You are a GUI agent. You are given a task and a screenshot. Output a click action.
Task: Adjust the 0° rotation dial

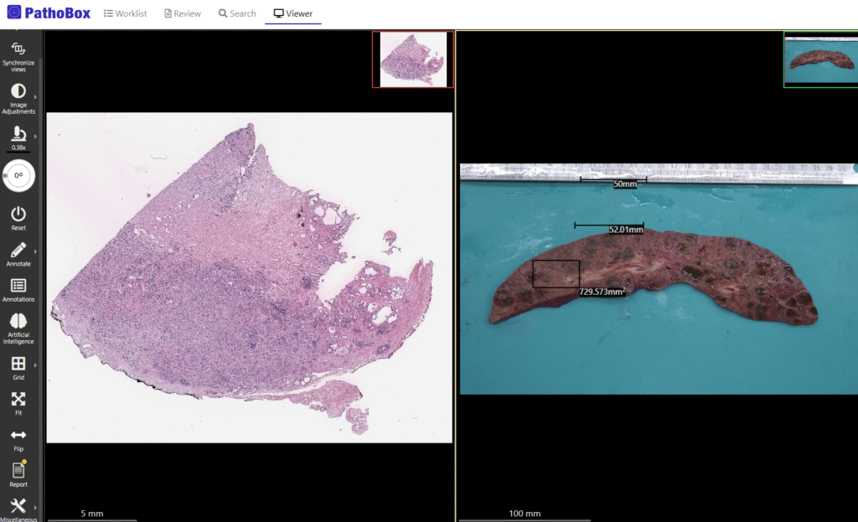[x=18, y=176]
